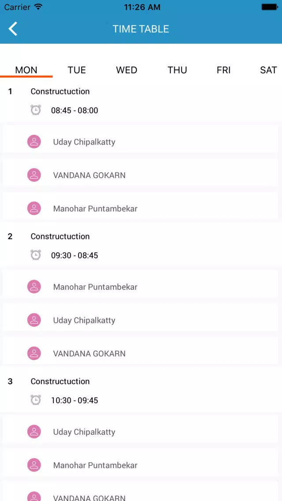
Task: Select the MON tab
Action: coord(26,70)
